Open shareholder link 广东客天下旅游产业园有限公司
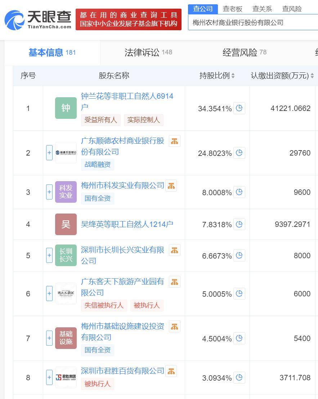This screenshot has height=399, width=318. (122, 287)
